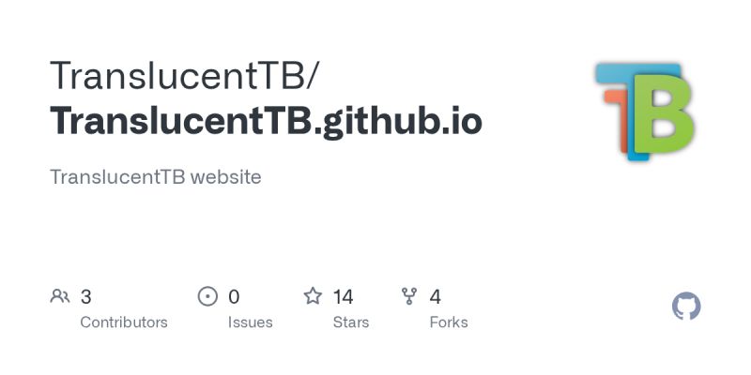Click the fork count 4
The height and width of the screenshot is (375, 751).
[435, 297]
